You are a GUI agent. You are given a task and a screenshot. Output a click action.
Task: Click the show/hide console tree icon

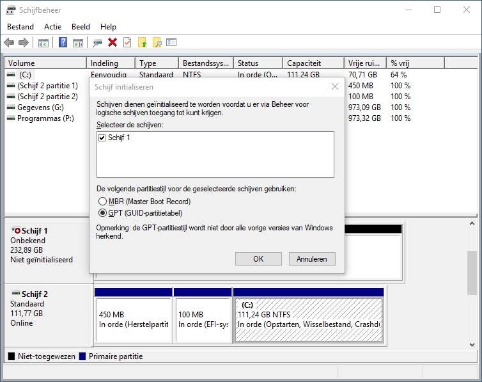[x=43, y=43]
